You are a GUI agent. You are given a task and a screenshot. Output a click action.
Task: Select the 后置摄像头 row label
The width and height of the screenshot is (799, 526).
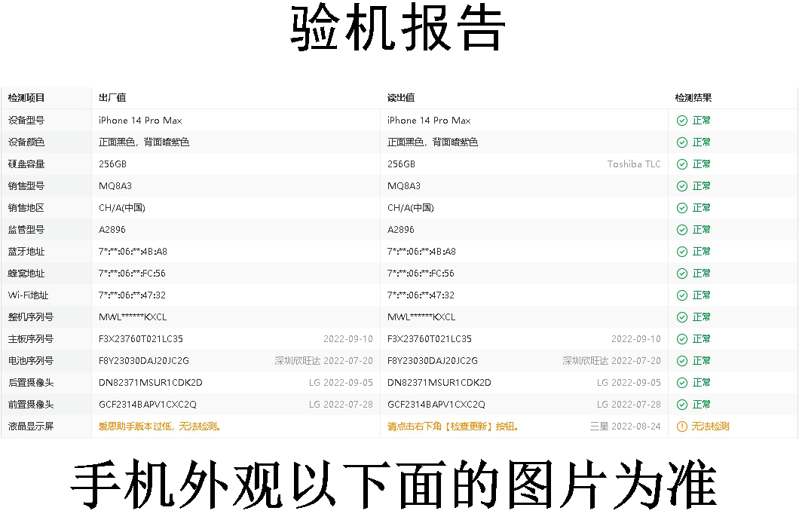pos(31,383)
